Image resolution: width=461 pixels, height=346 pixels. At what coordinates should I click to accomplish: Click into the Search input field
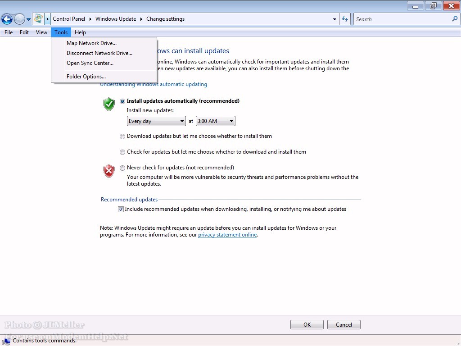[x=403, y=19]
